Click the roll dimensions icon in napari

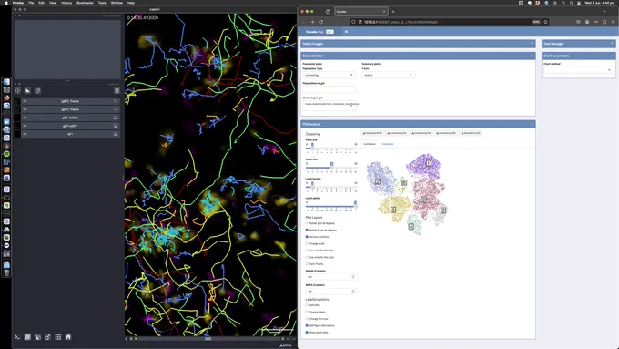(37, 337)
